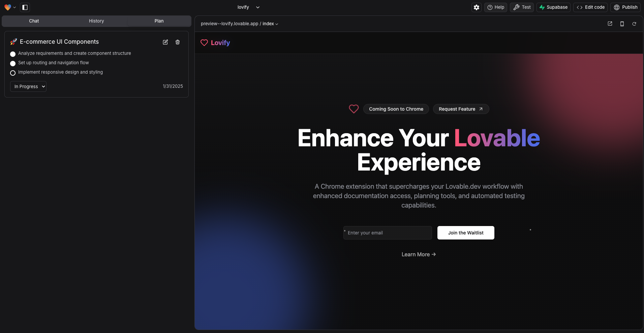The width and height of the screenshot is (644, 333).
Task: Click the Edit code icon
Action: coord(590,7)
